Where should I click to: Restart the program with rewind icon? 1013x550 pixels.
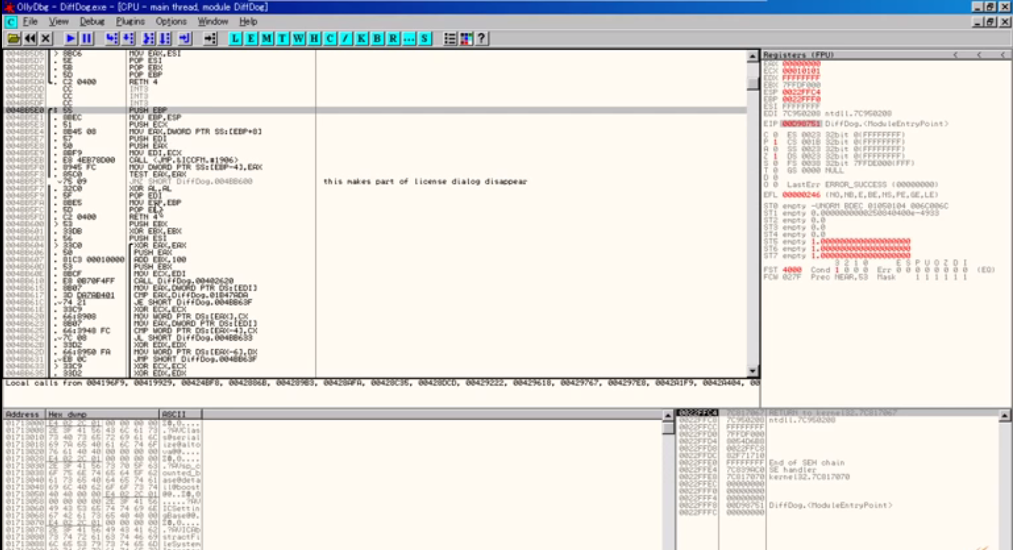[30, 39]
